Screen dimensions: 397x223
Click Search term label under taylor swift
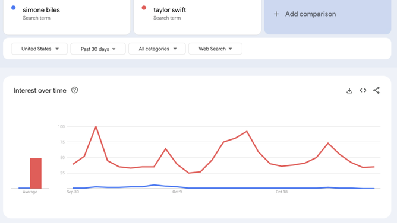point(167,18)
